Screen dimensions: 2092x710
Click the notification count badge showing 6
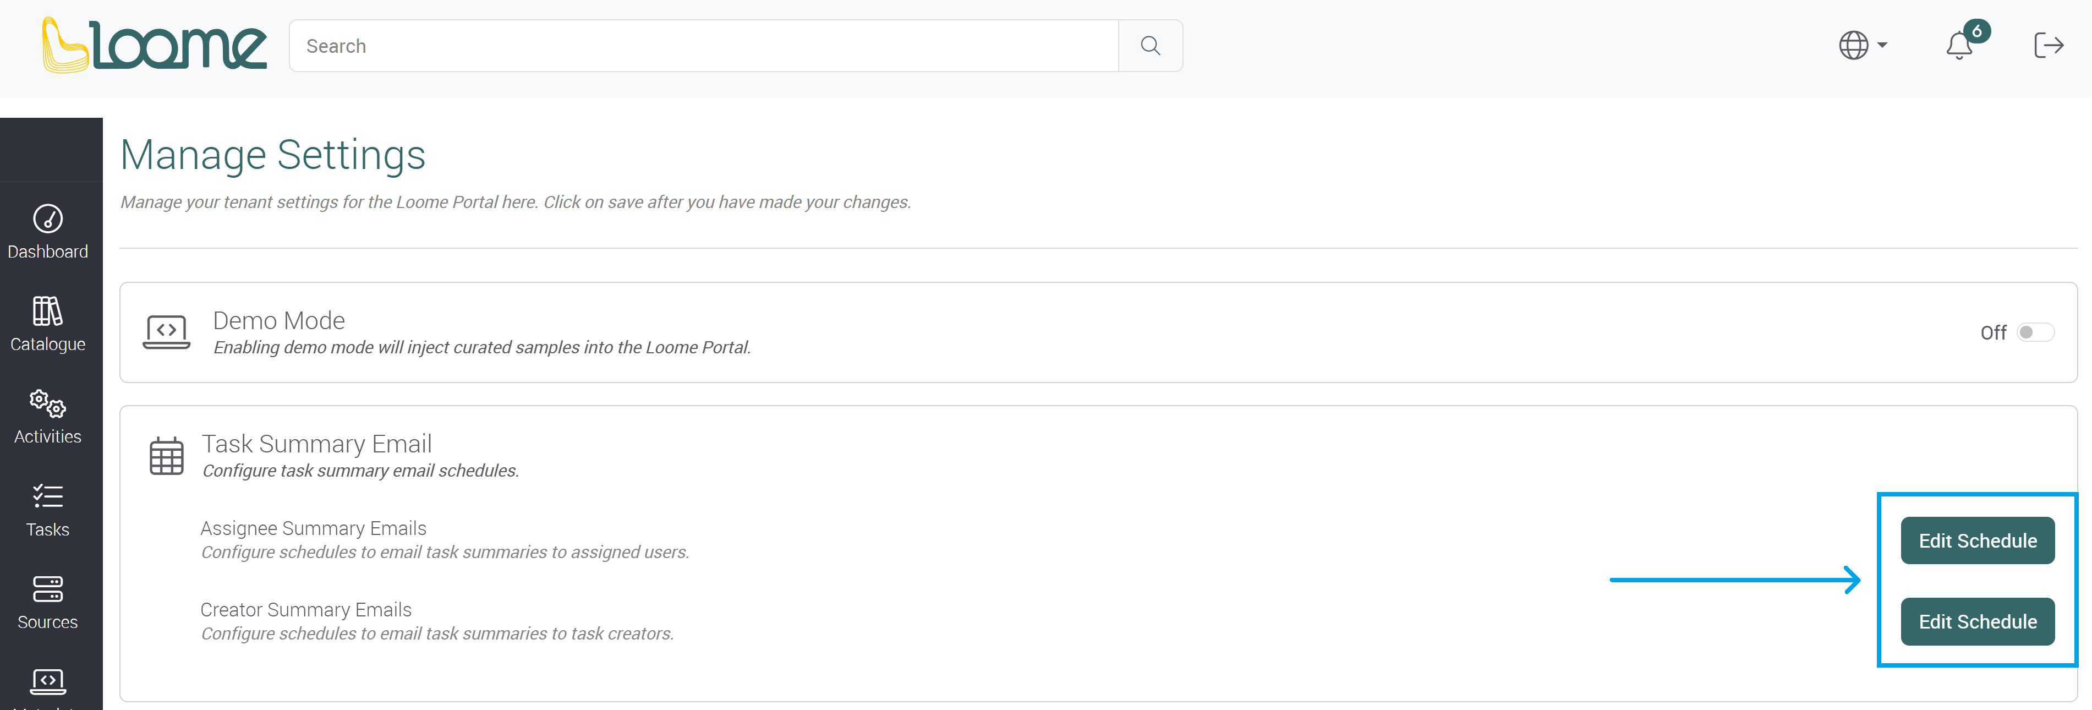[1976, 32]
